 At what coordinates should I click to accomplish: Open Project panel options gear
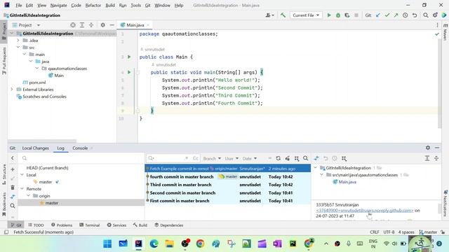click(103, 25)
